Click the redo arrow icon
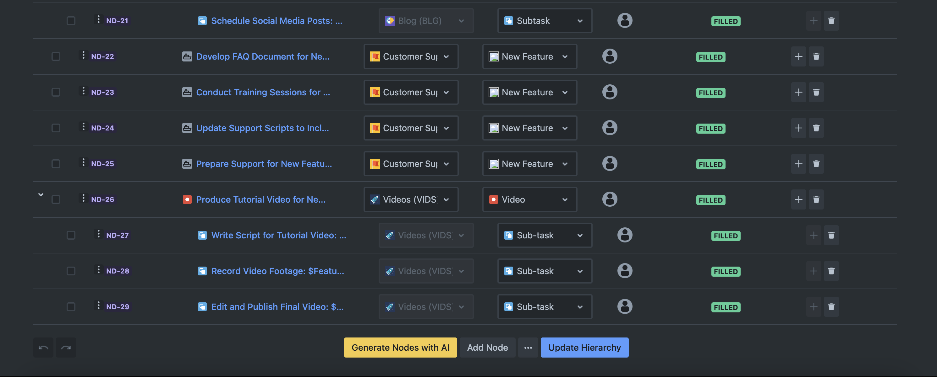 click(66, 347)
